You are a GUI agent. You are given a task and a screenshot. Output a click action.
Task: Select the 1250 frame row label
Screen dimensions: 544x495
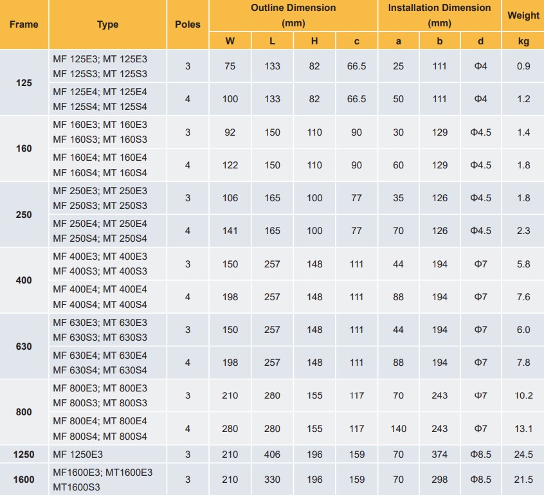pyautogui.click(x=24, y=455)
